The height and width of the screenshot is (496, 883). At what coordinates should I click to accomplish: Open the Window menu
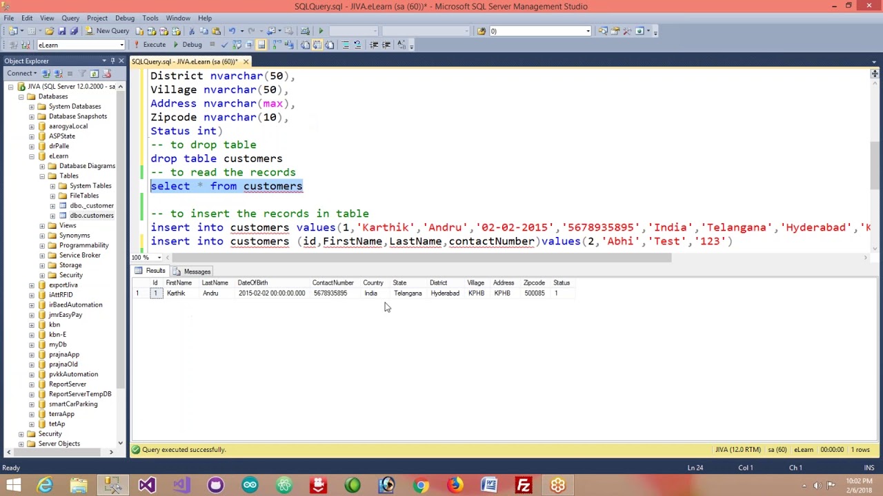click(178, 18)
